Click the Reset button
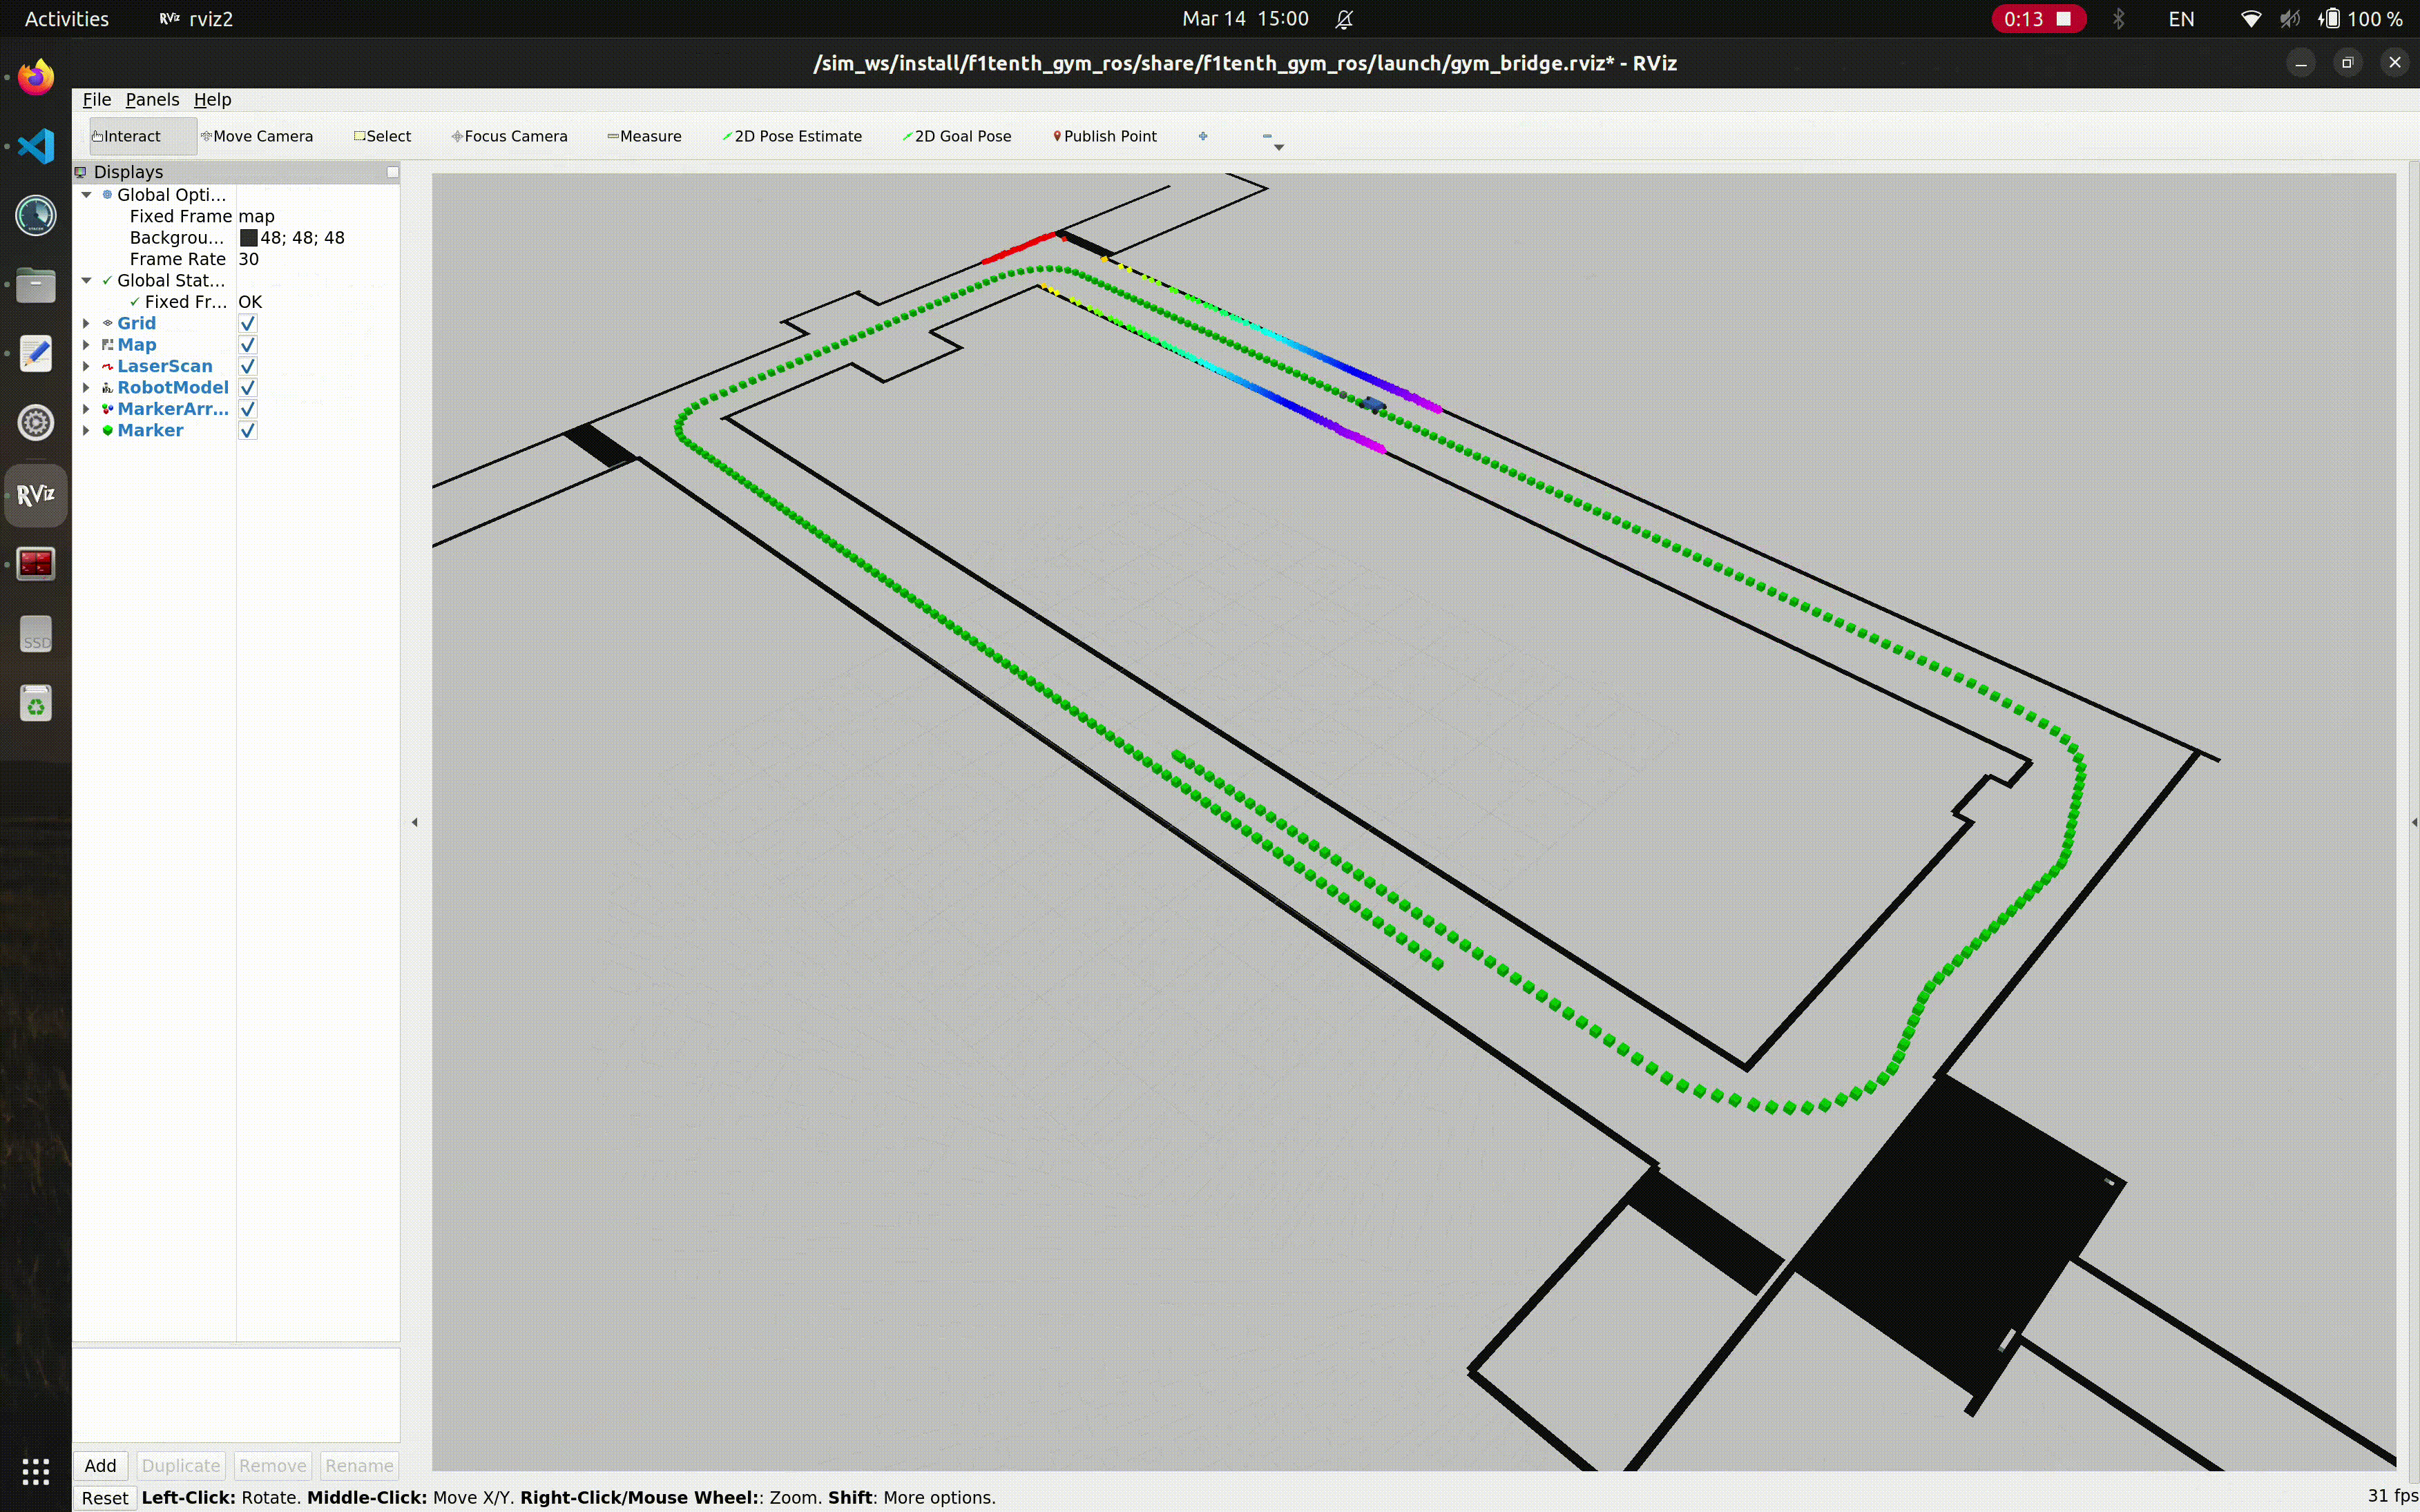This screenshot has height=1512, width=2420. [x=105, y=1498]
